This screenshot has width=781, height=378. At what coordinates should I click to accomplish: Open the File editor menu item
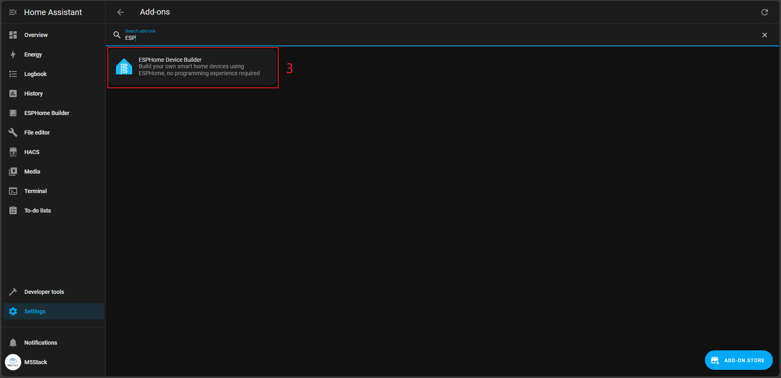(54, 133)
